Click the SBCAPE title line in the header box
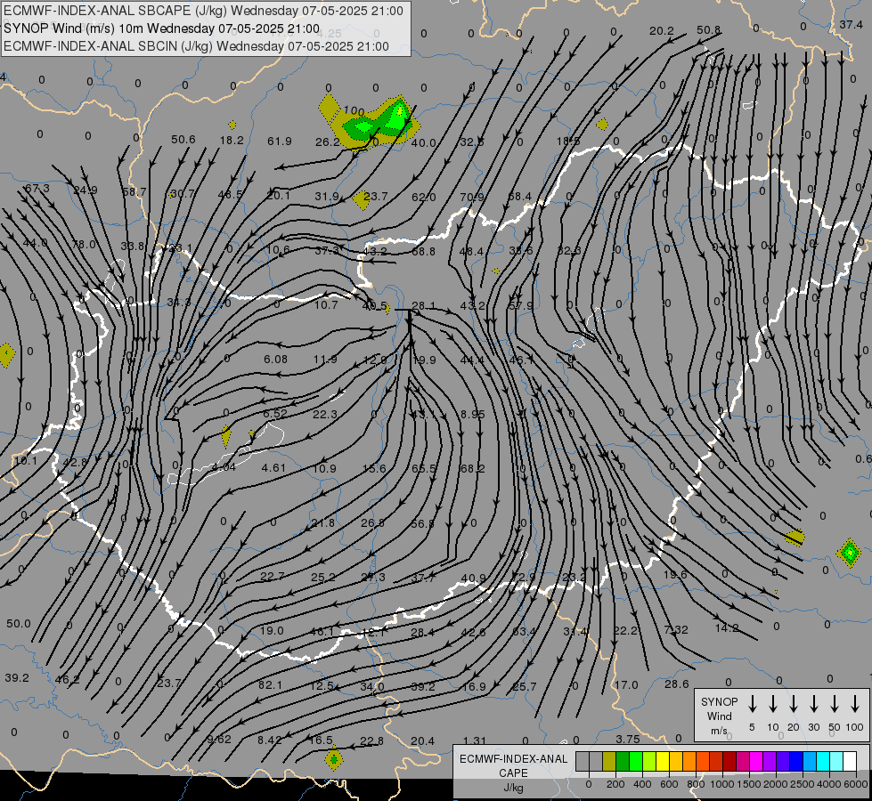 204,11
